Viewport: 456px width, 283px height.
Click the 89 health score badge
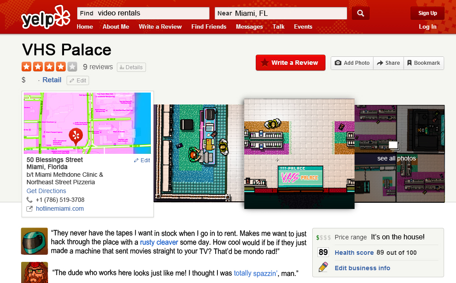(323, 252)
